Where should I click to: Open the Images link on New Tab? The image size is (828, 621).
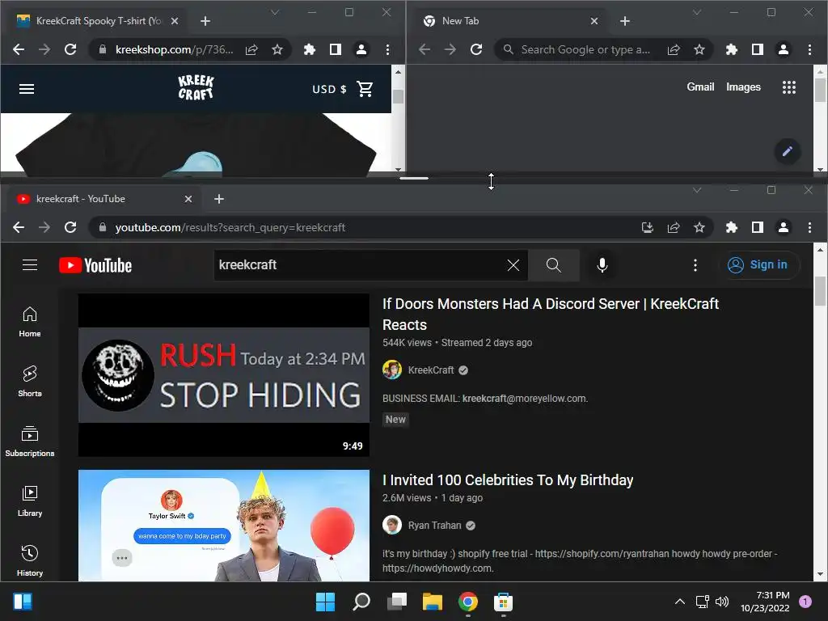[x=743, y=87]
